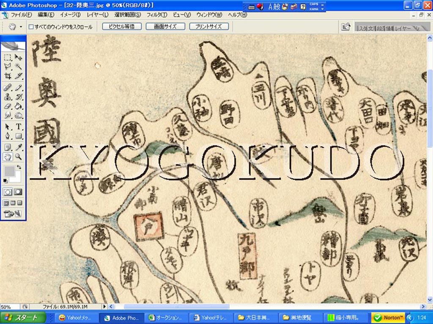This screenshot has width=433, height=324.
Task: Open Adobe Online via feather icon
Action: [13, 46]
